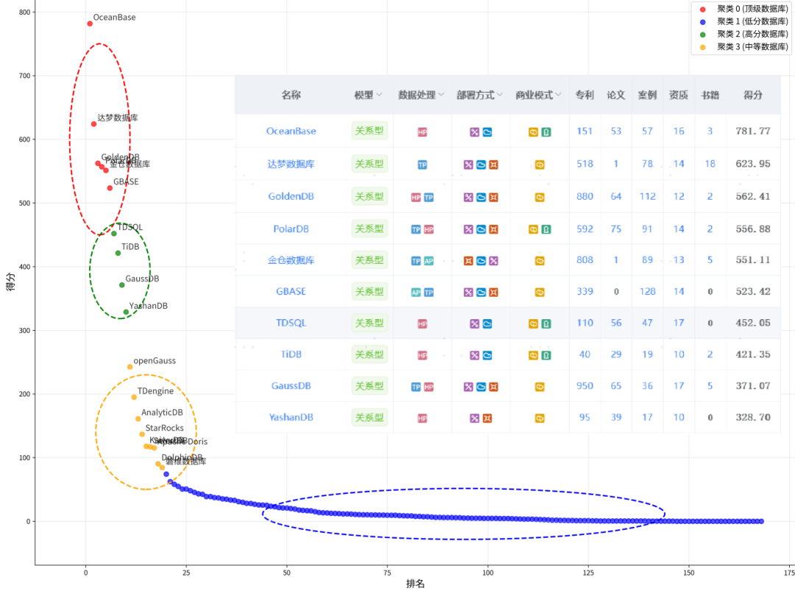
Task: Open the YashanDB table link
Action: coord(291,417)
